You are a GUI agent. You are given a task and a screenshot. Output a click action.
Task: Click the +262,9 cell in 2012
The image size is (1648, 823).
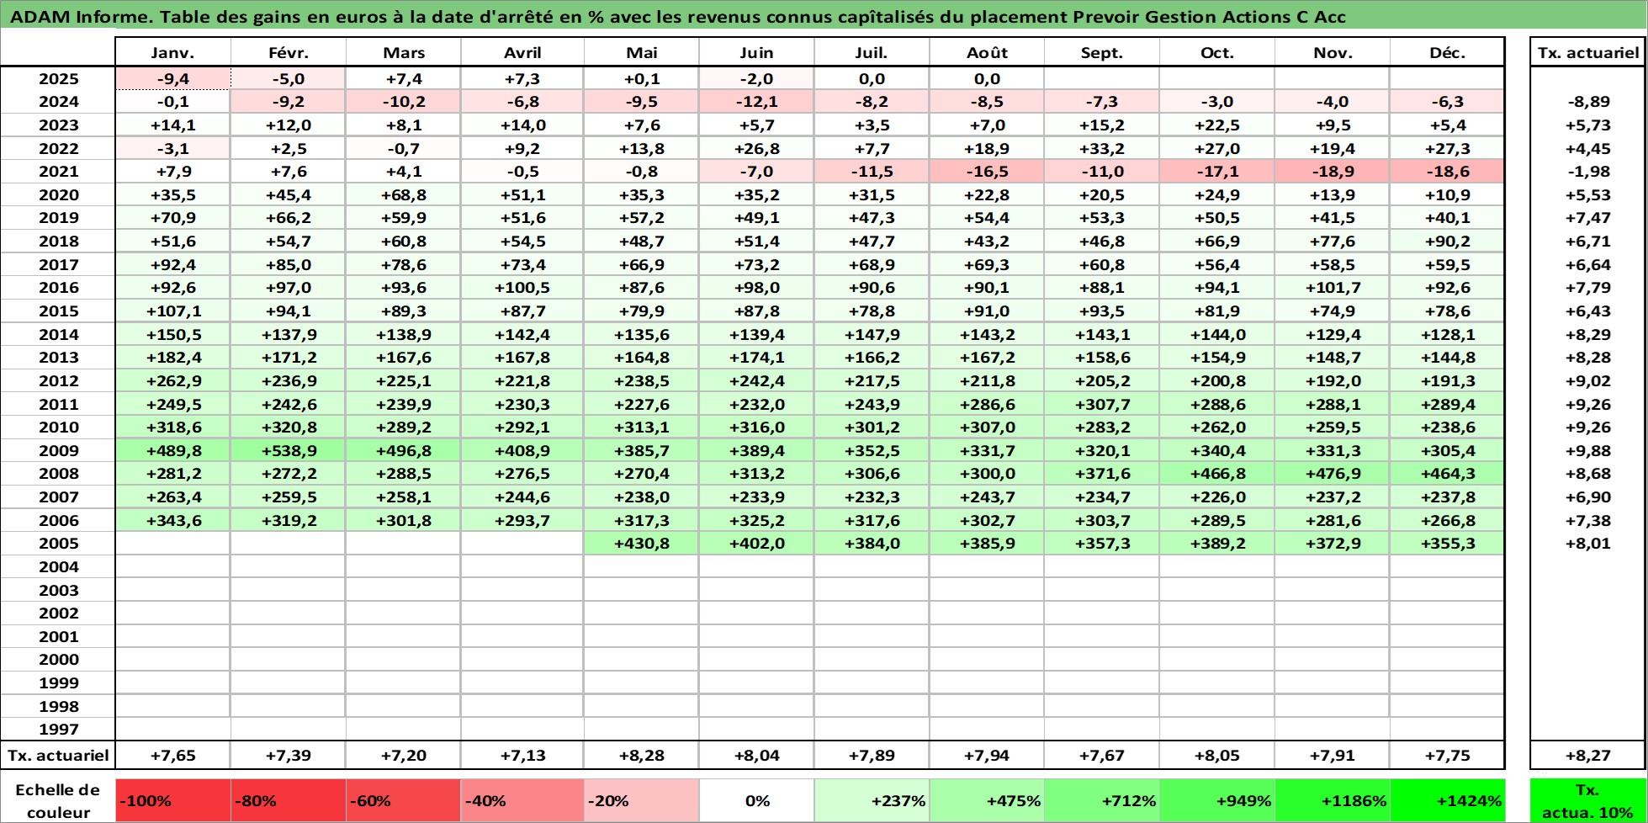click(172, 381)
